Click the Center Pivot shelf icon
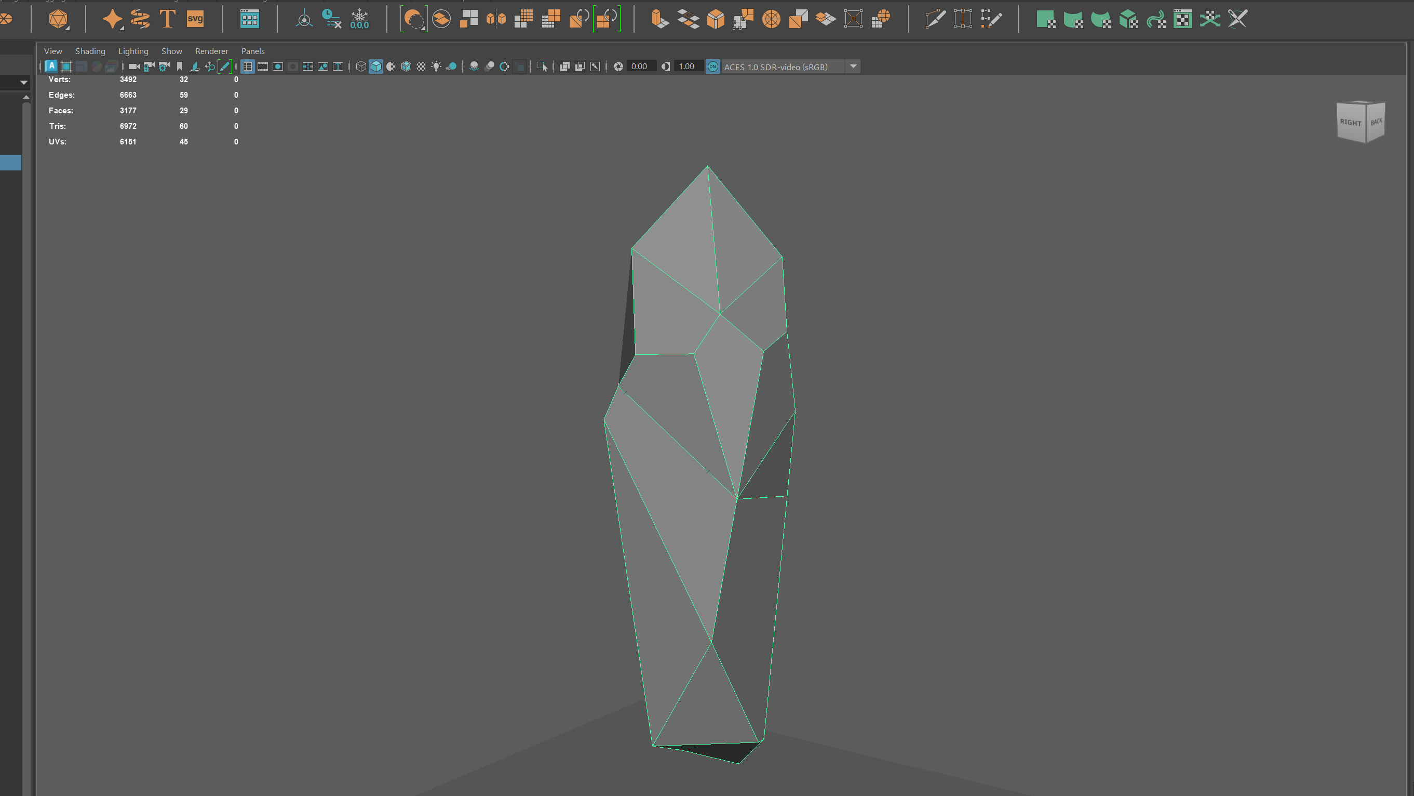Viewport: 1414px width, 796px height. [x=304, y=19]
